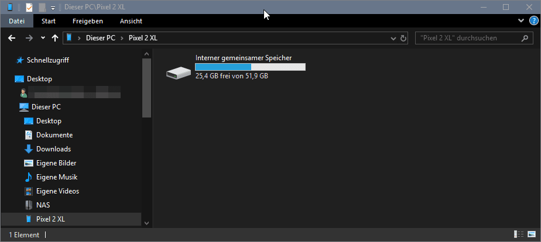Select Desktop under Dieser PC
This screenshot has height=242, width=541.
click(49, 121)
